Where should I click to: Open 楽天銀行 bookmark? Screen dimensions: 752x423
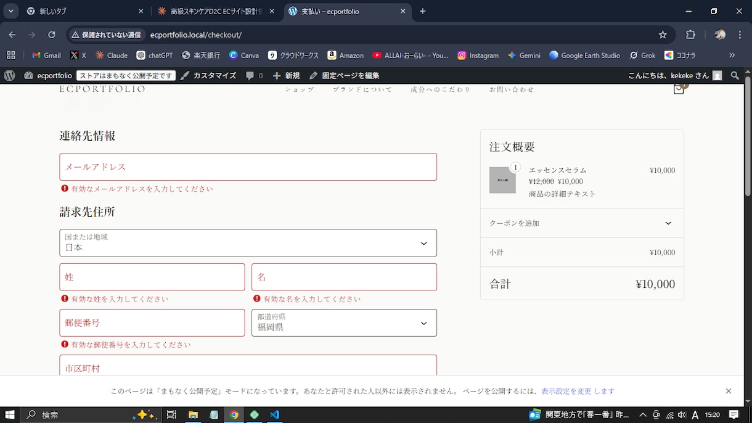(x=201, y=55)
